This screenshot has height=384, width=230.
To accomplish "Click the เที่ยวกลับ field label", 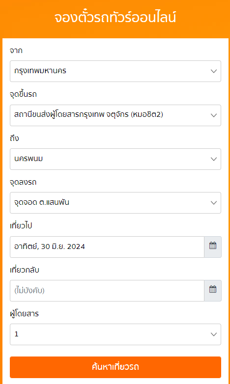I will [25, 270].
